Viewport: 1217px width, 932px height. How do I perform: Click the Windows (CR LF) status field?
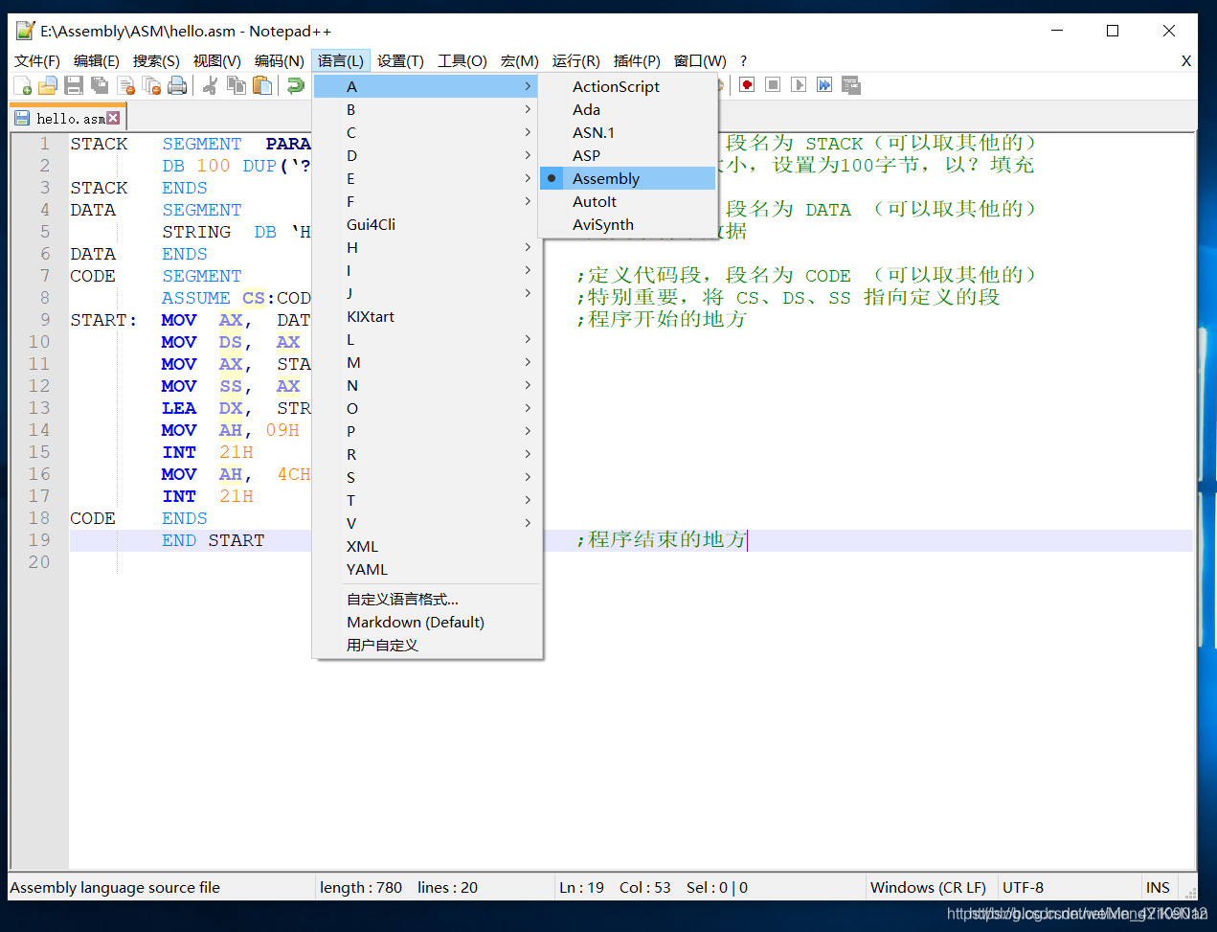(x=929, y=888)
